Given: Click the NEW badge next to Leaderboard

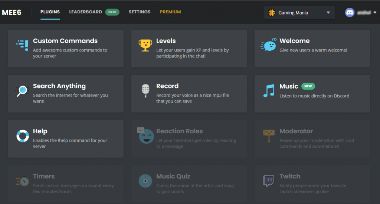Looking at the screenshot, I should click(x=112, y=12).
